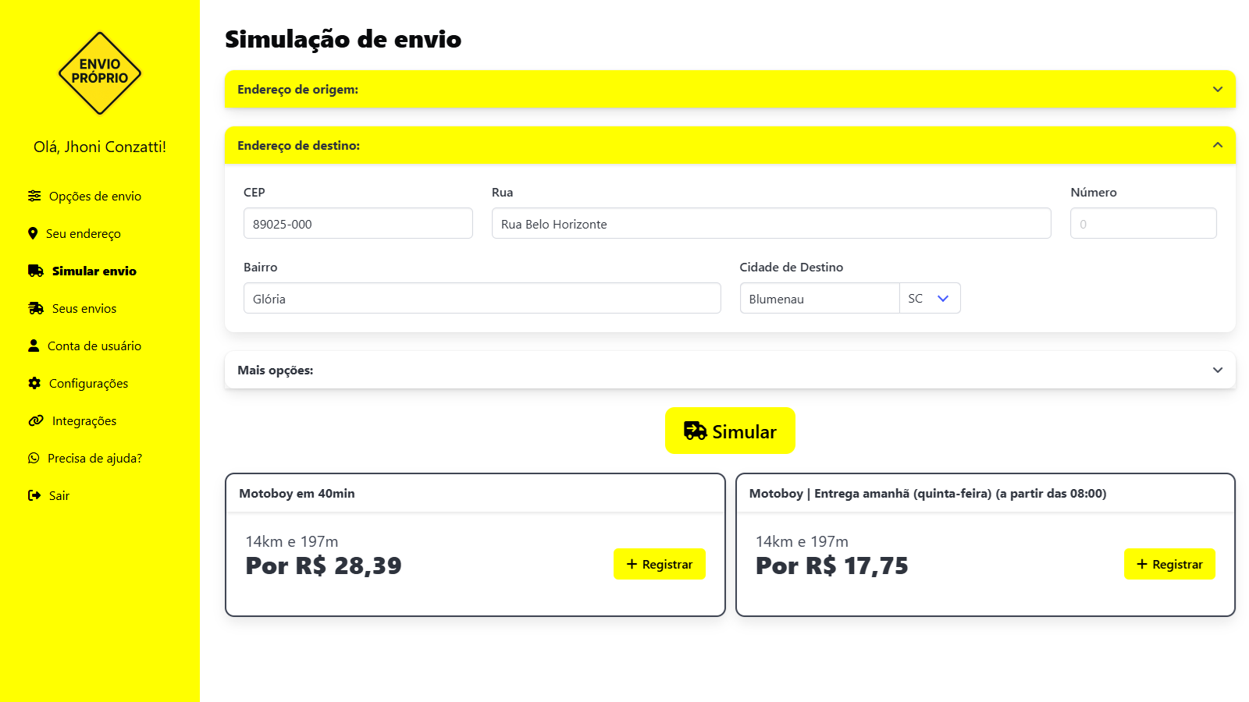Click the link icon next to Integrações
The image size is (1249, 702).
tap(36, 420)
